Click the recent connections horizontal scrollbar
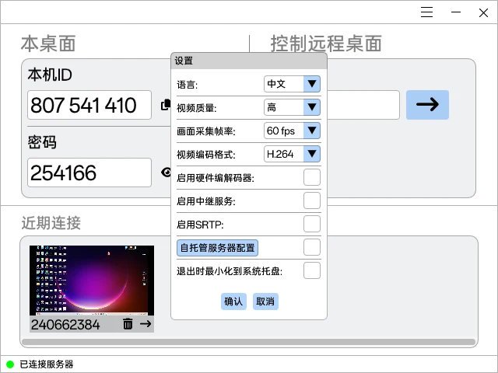498x373 pixels. click(249, 342)
